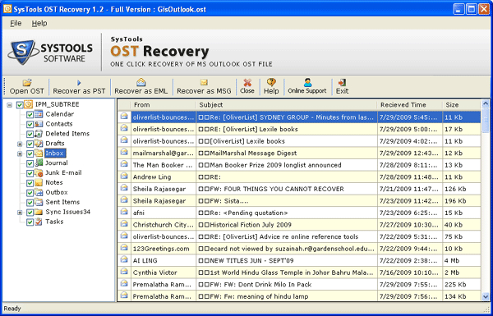The height and width of the screenshot is (316, 493).
Task: Click the email list scroll up arrow
Action: click(x=485, y=103)
